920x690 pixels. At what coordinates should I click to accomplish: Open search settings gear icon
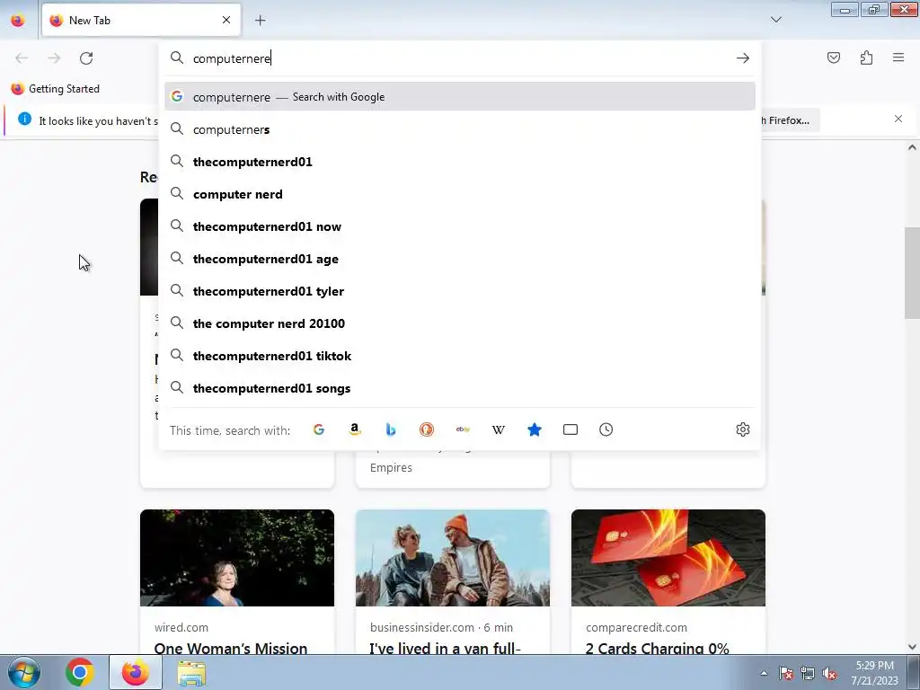tap(743, 429)
